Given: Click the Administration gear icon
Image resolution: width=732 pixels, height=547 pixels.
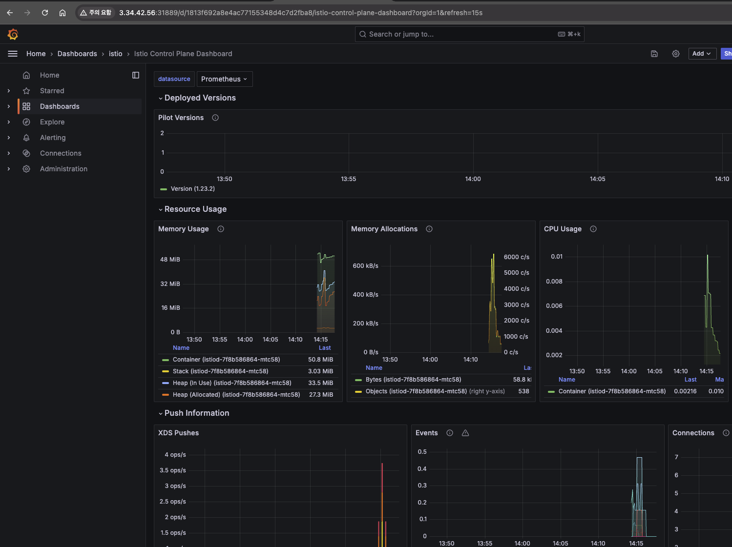Looking at the screenshot, I should click(x=26, y=169).
